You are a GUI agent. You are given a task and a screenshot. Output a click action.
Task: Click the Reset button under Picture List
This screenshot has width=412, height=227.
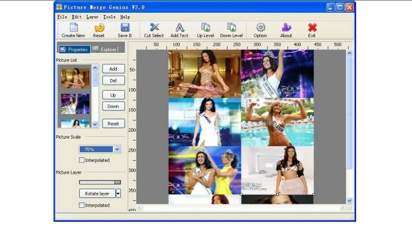[x=113, y=124]
